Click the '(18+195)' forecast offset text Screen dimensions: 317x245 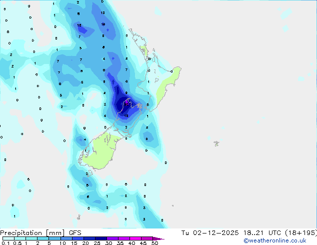[x=301, y=233]
